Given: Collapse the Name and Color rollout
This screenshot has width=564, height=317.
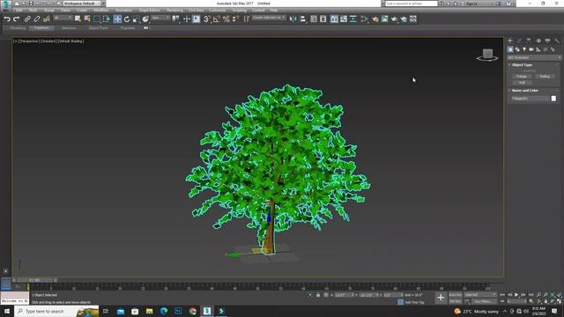Looking at the screenshot, I should point(525,90).
